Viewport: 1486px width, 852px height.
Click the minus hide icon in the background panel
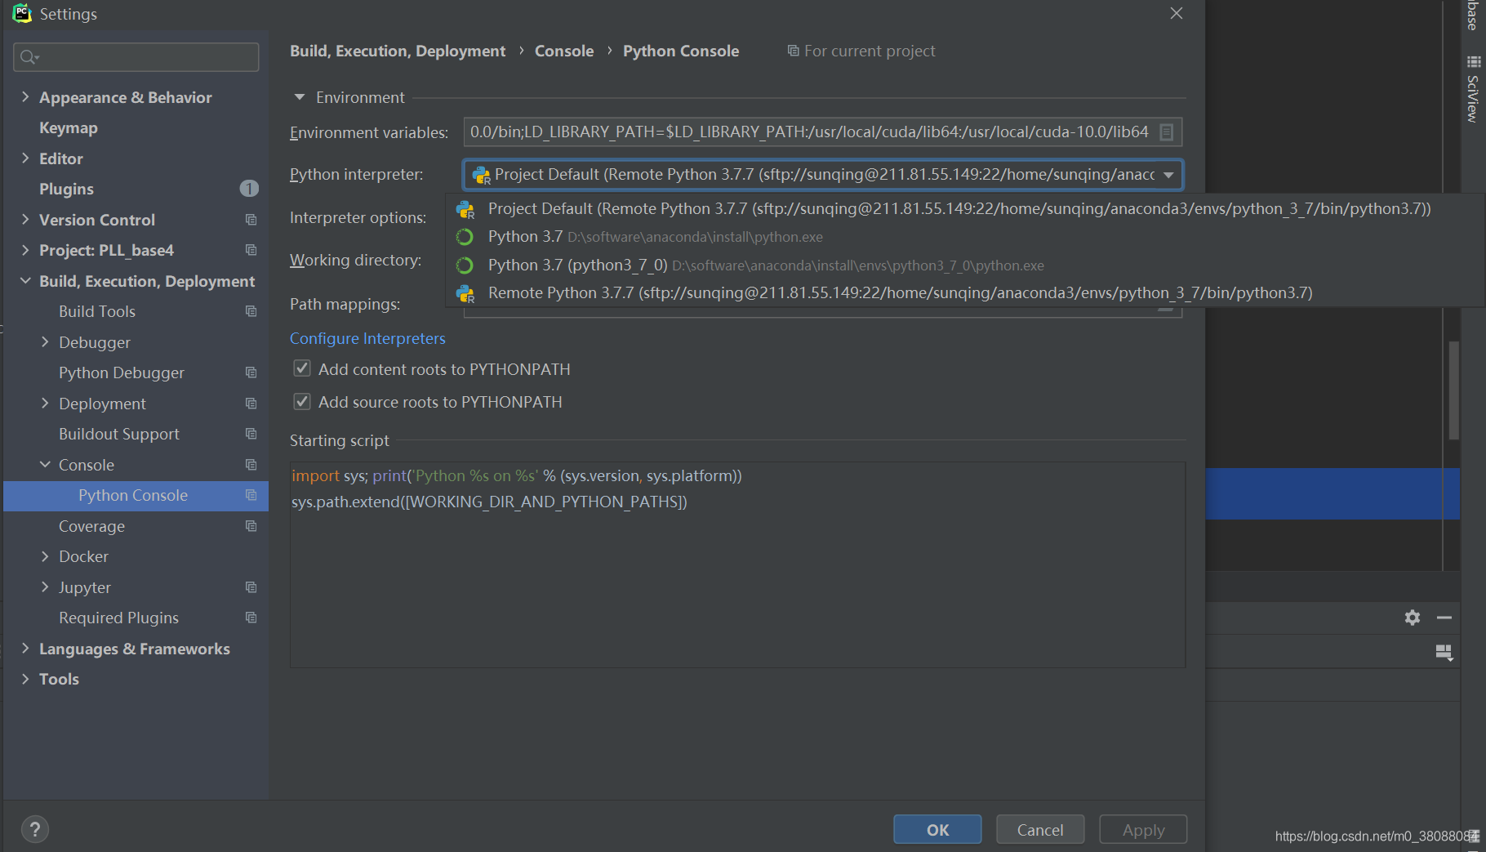point(1444,618)
